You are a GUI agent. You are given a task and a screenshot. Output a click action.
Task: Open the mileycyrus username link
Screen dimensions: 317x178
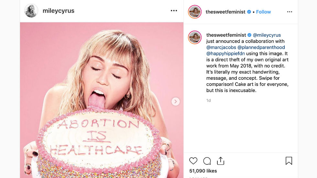coord(59,11)
